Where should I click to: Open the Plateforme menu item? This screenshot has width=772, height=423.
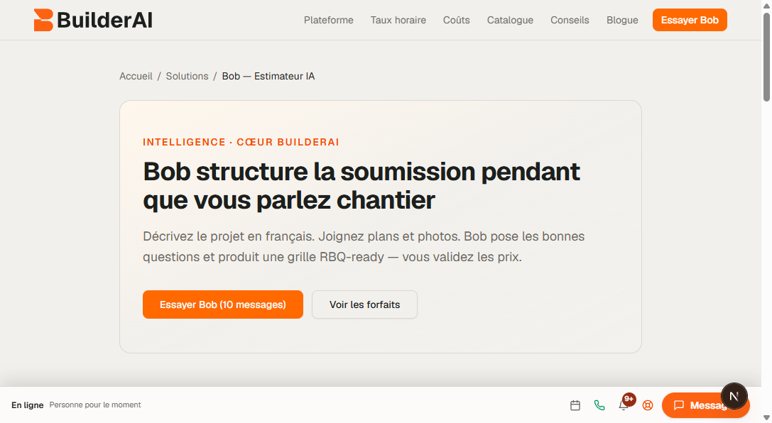click(328, 20)
